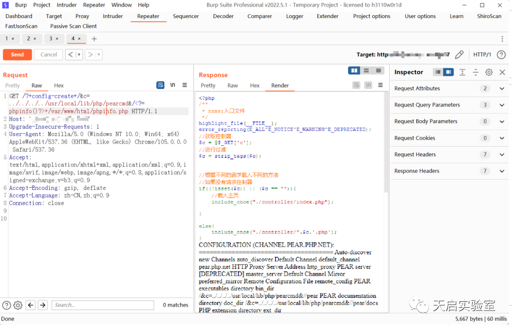This screenshot has height=328, width=512.
Task: Dock Inspector to the left layout icon
Action: (x=438, y=72)
